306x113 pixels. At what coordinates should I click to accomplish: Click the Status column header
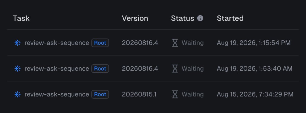point(183,18)
